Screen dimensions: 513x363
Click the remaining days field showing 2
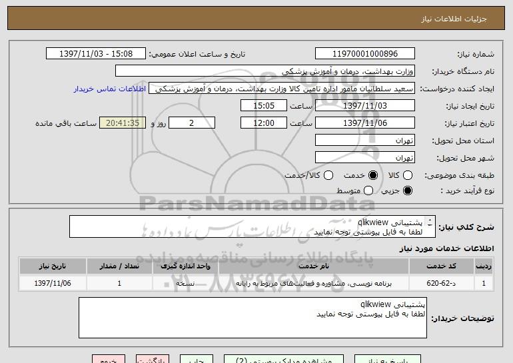click(x=192, y=123)
